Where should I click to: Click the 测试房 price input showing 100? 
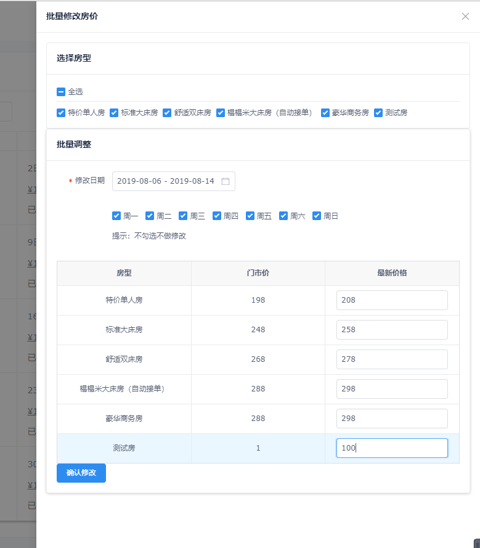point(392,448)
